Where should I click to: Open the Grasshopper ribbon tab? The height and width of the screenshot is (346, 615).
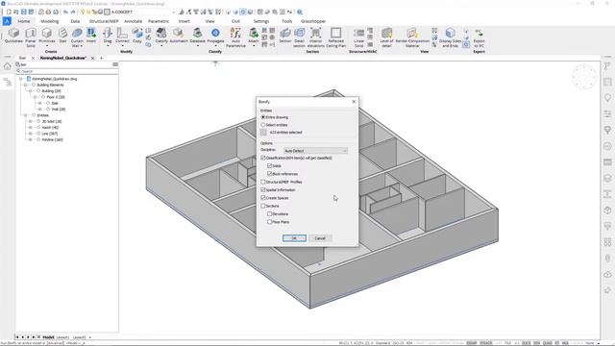coord(313,21)
